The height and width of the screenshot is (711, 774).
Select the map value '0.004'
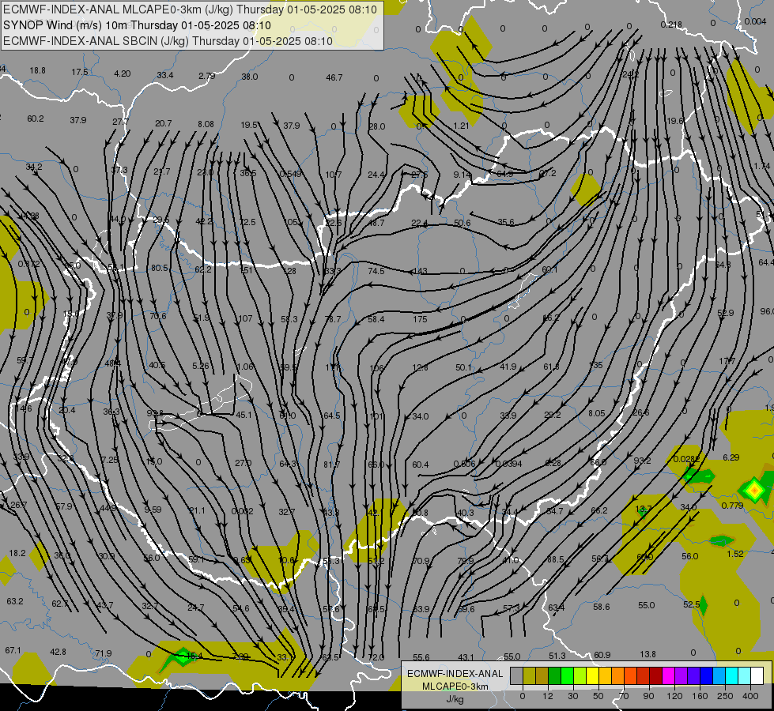click(755, 21)
